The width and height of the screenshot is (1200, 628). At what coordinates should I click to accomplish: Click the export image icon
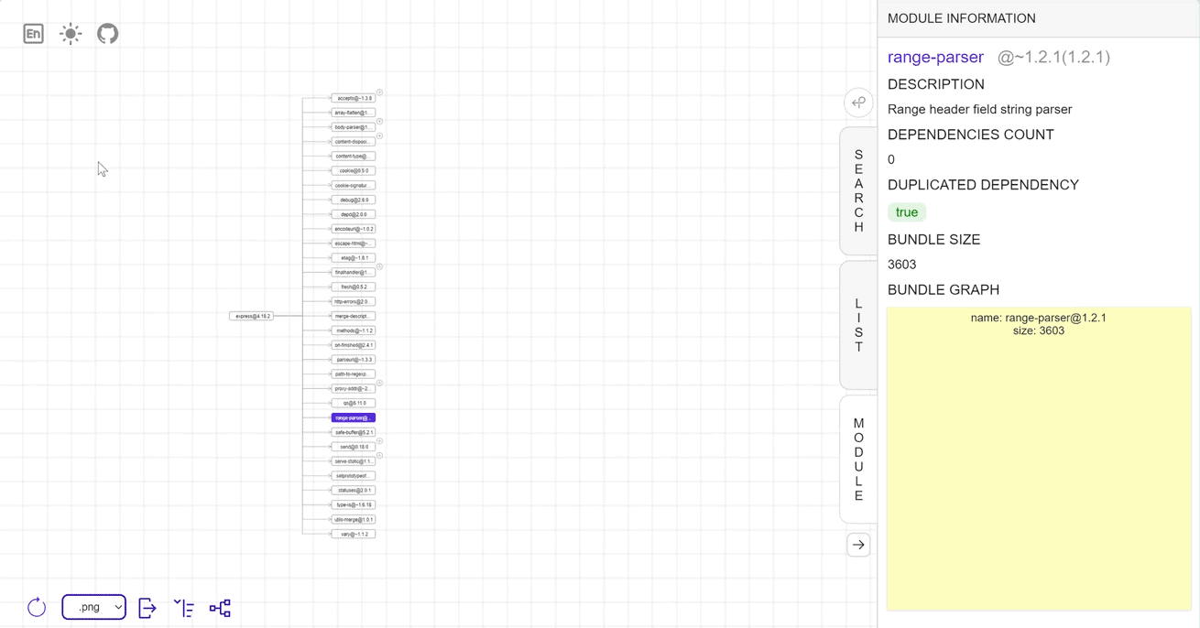pyautogui.click(x=147, y=608)
